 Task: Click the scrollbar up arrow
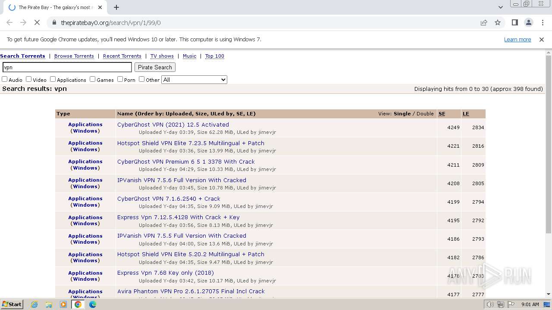pos(549,53)
